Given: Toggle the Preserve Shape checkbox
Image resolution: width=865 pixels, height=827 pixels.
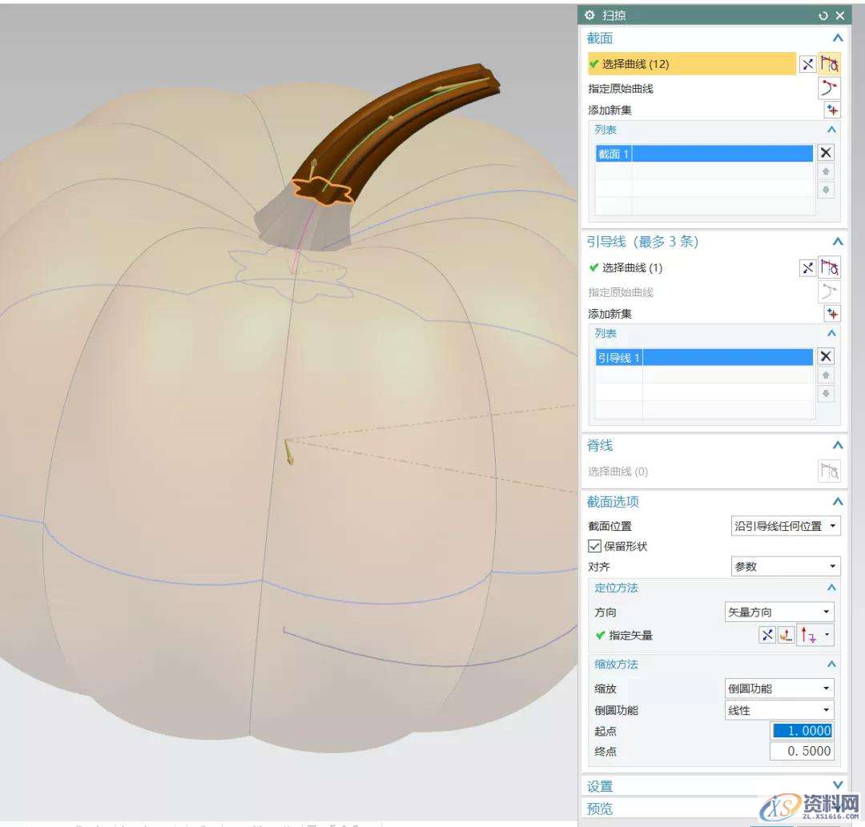Looking at the screenshot, I should click(x=594, y=546).
